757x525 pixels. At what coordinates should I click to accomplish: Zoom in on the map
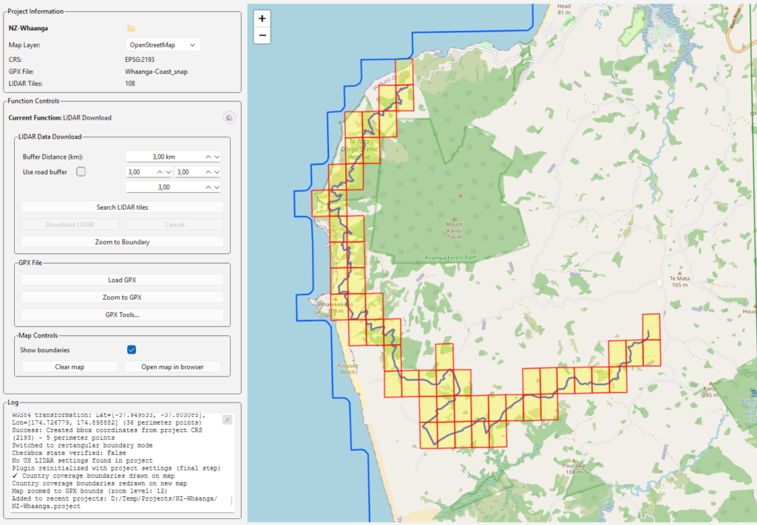[262, 18]
